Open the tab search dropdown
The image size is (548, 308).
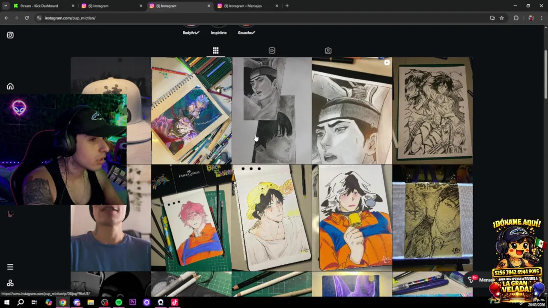6,6
